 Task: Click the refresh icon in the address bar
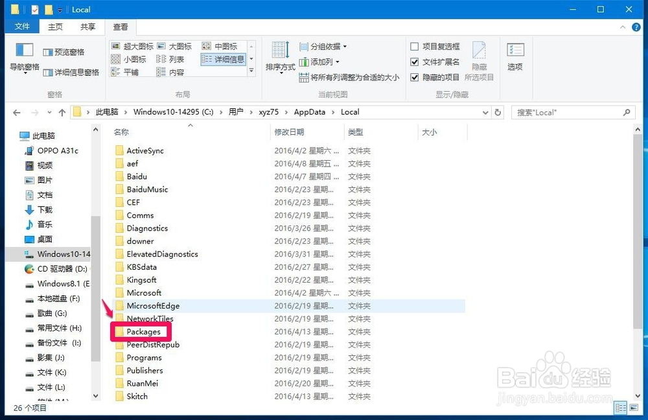click(x=496, y=111)
